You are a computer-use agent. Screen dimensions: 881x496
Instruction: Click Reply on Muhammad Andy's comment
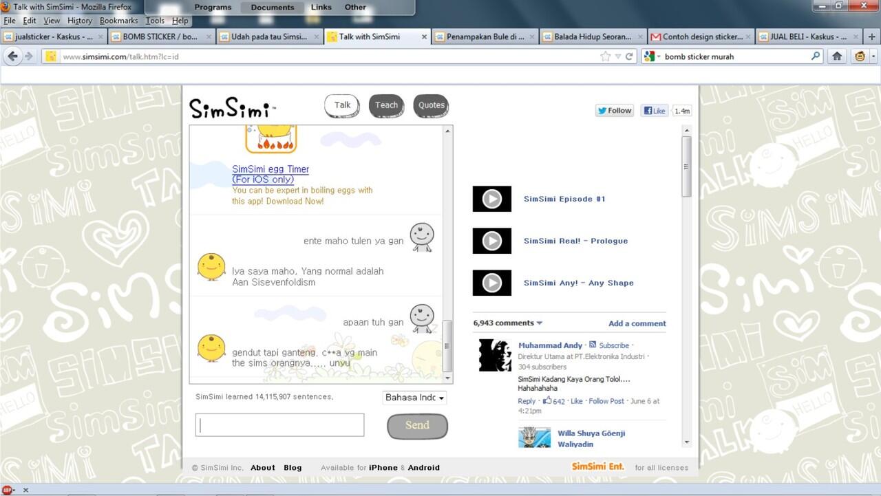527,401
